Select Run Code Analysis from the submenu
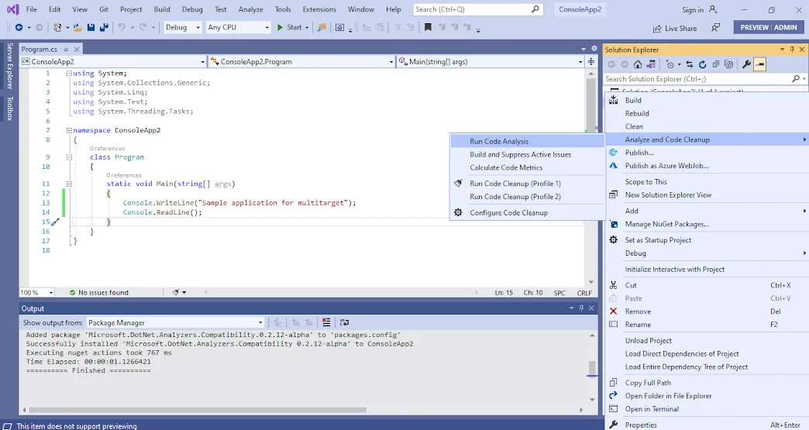The image size is (809, 430). tap(527, 141)
